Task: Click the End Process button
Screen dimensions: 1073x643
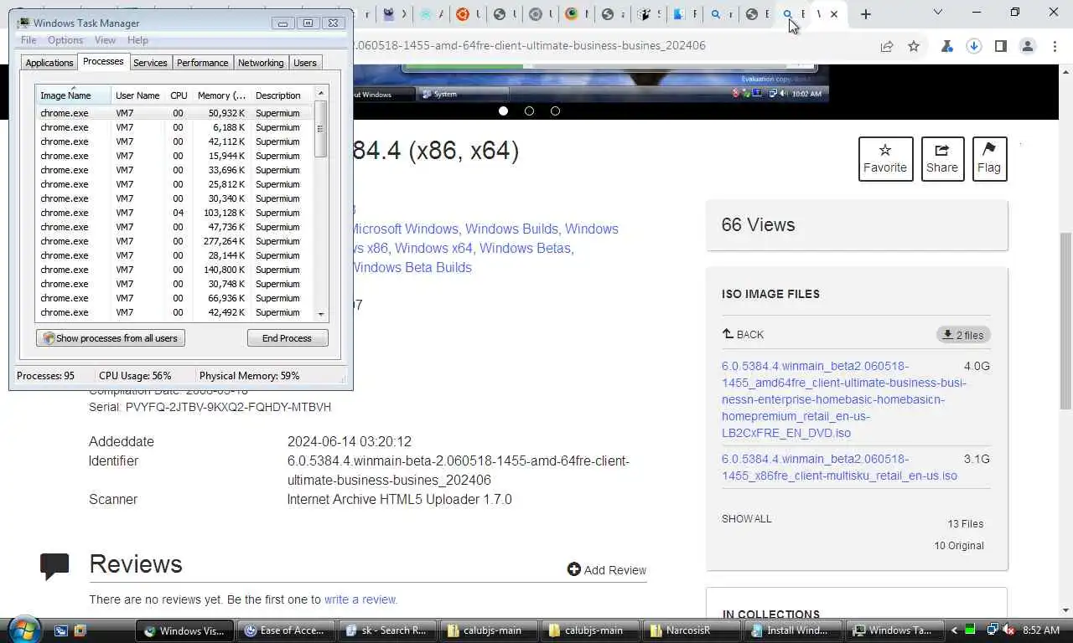Action: click(x=287, y=338)
